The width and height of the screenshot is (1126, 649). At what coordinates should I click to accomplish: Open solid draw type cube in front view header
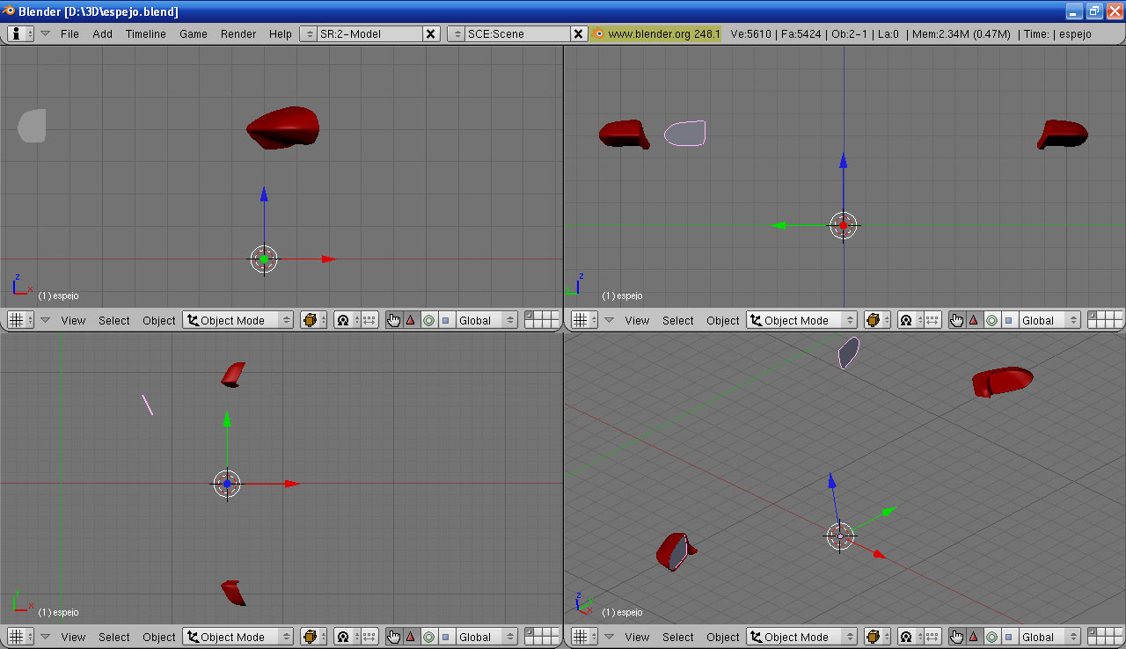point(313,320)
